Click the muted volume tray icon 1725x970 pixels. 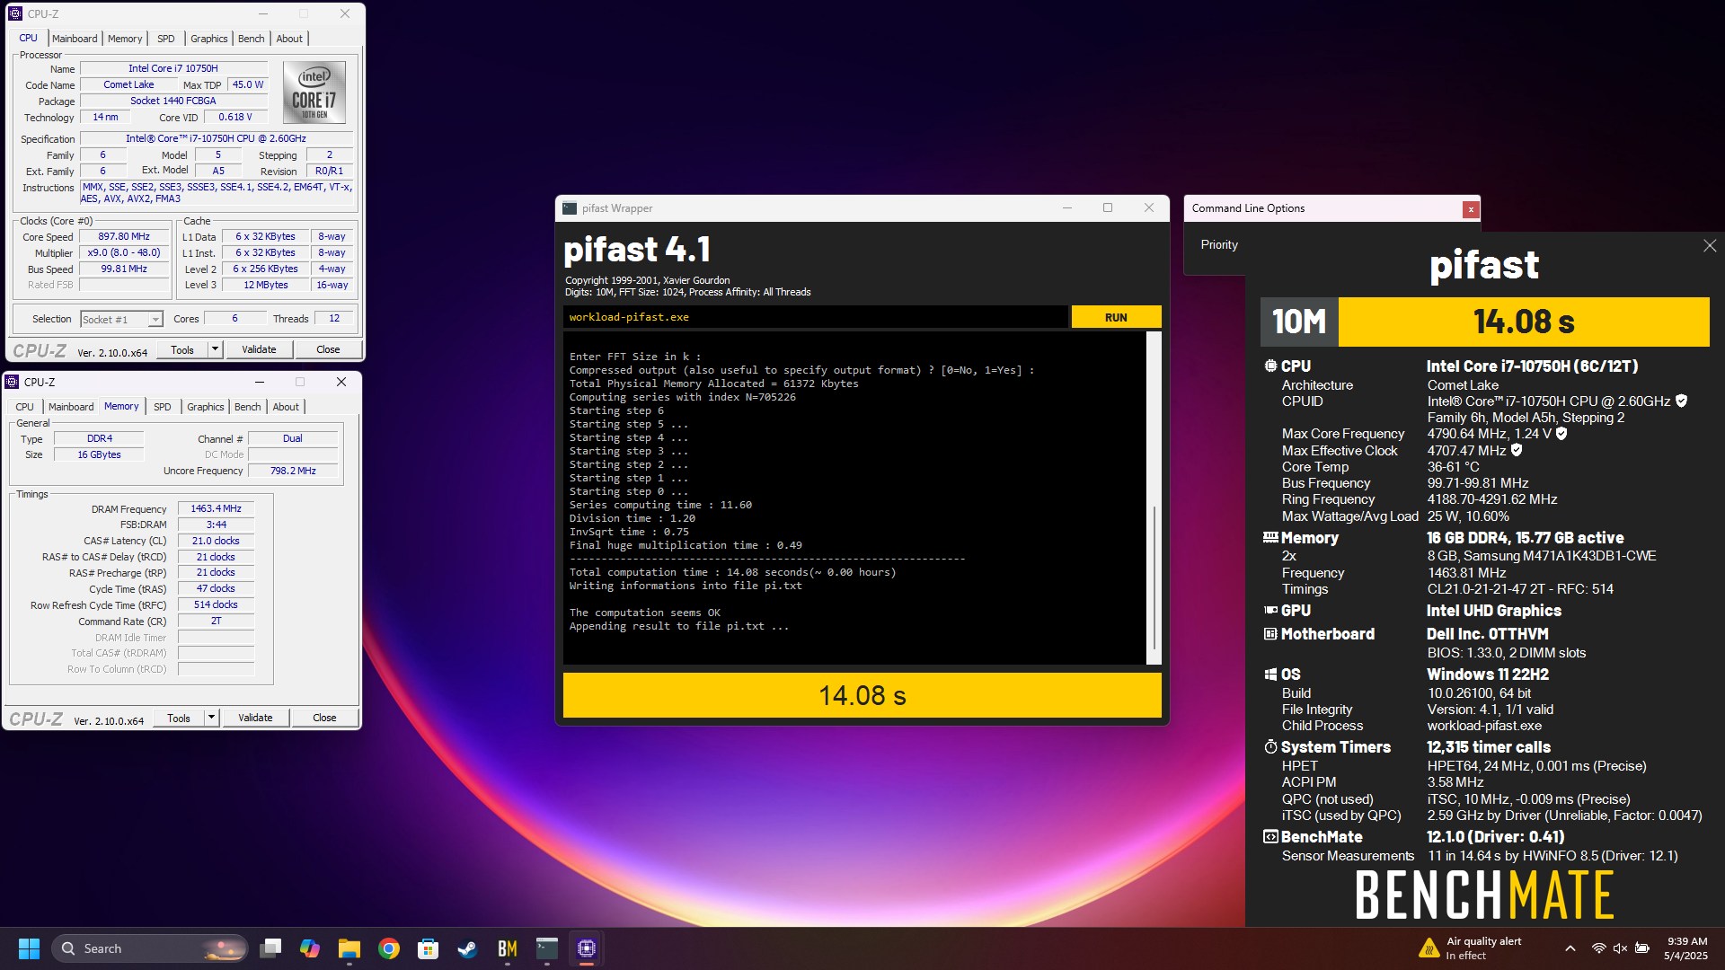[x=1621, y=948]
